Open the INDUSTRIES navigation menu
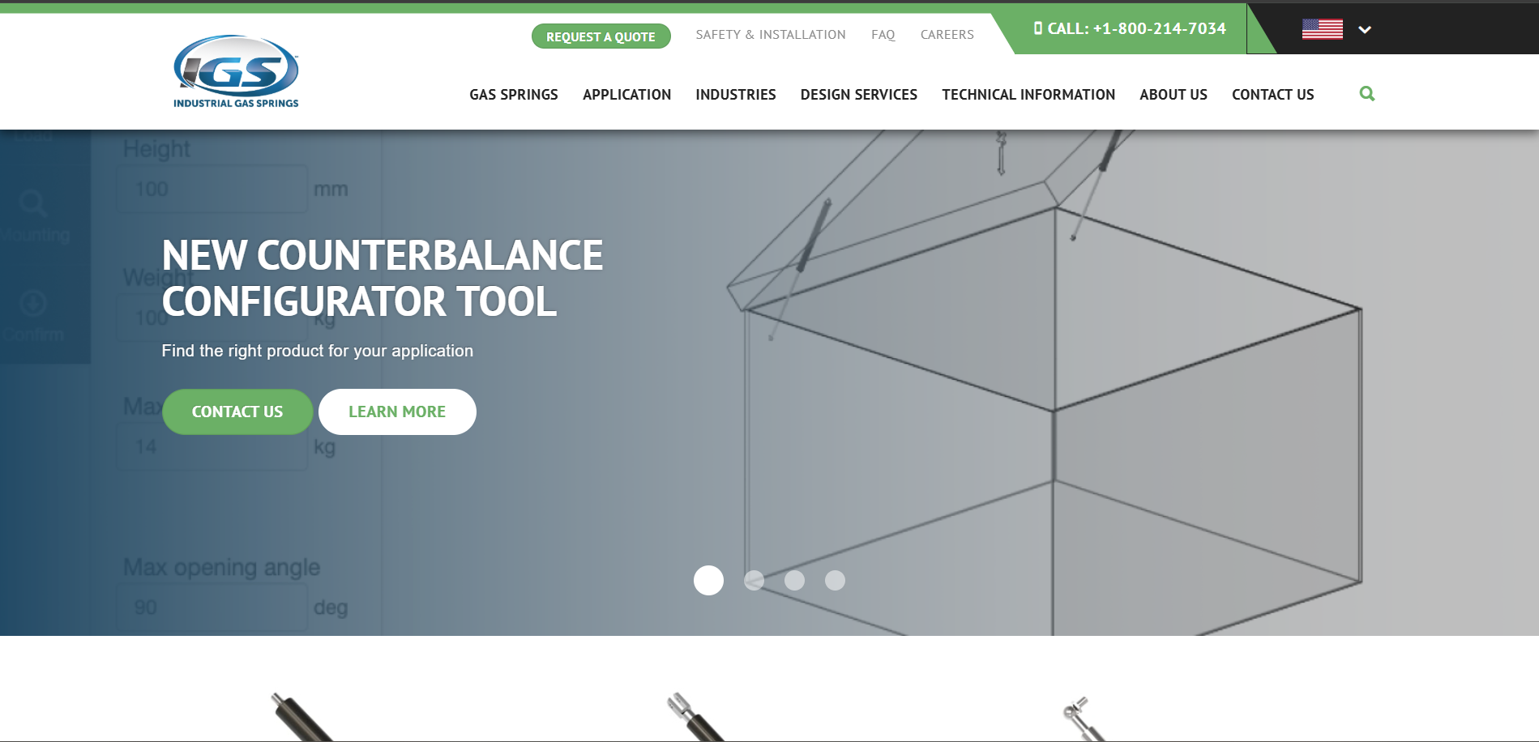This screenshot has height=742, width=1539. 736,95
